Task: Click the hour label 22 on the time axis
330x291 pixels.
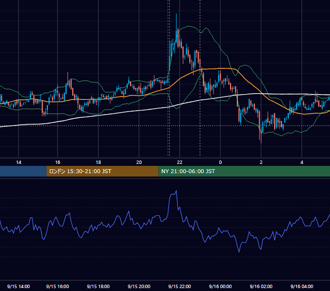Action: pyautogui.click(x=180, y=162)
